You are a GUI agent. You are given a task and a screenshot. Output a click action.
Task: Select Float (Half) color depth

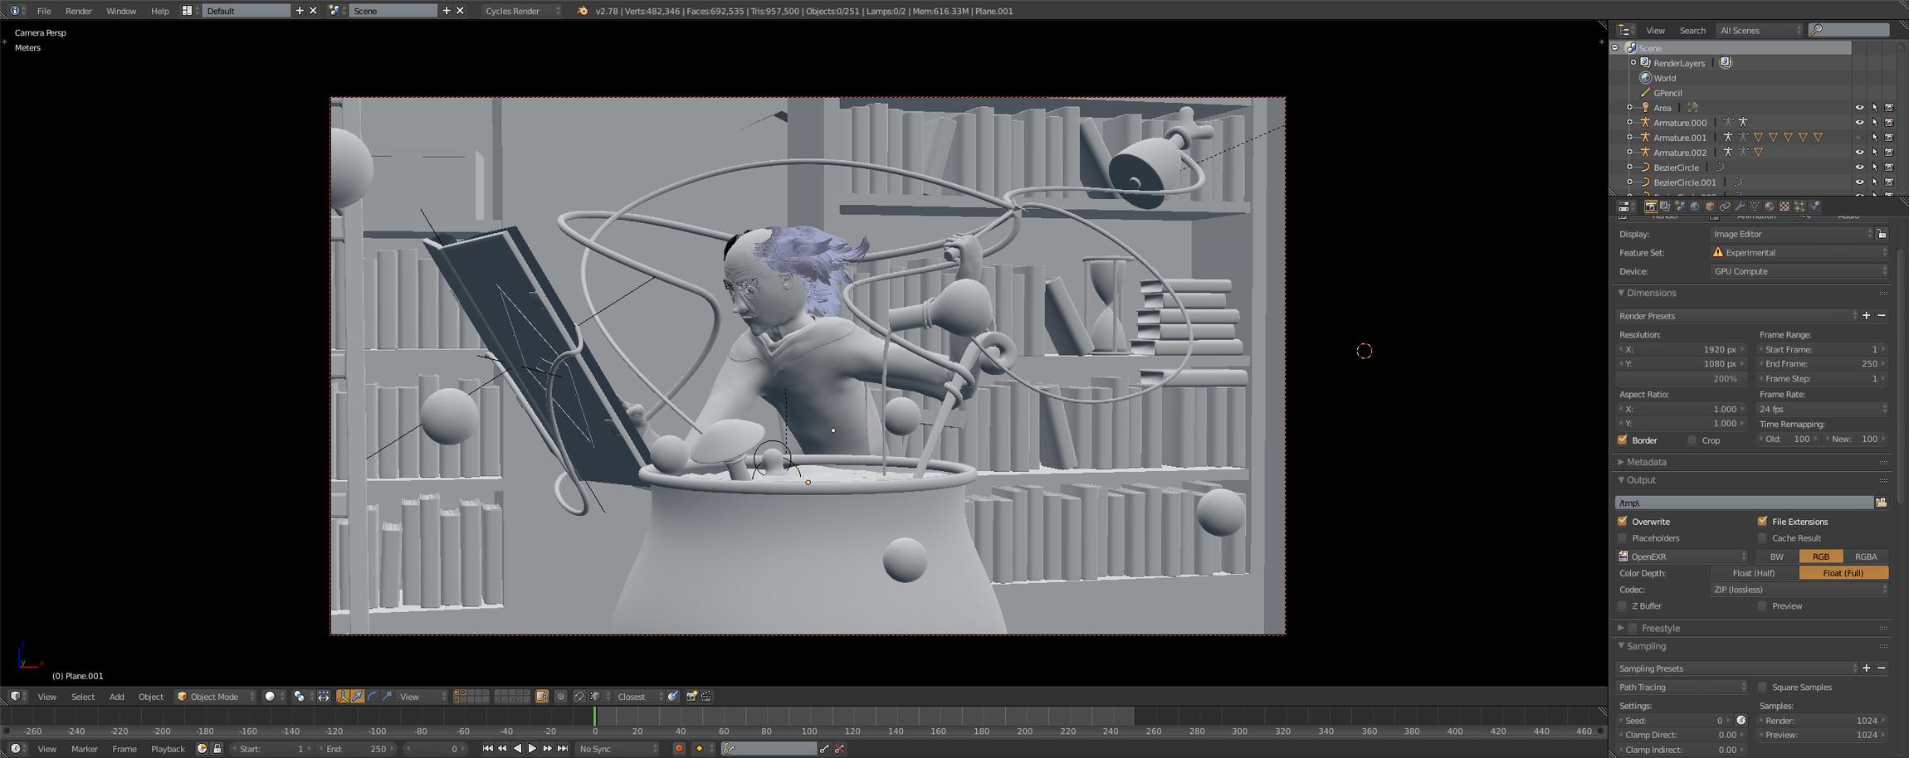click(1754, 573)
